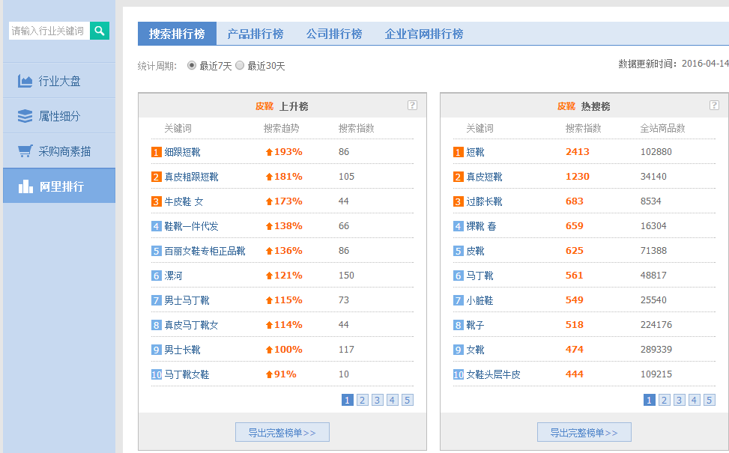Screen dimensions: 729x453
Task: Go to page 2 of 上升榜
Action: coord(363,400)
